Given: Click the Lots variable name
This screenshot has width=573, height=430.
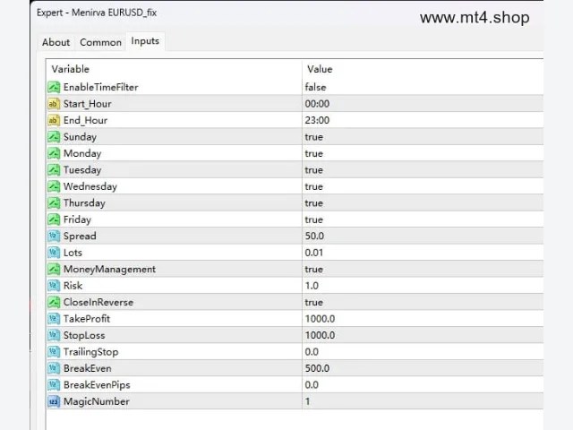Looking at the screenshot, I should pos(73,253).
